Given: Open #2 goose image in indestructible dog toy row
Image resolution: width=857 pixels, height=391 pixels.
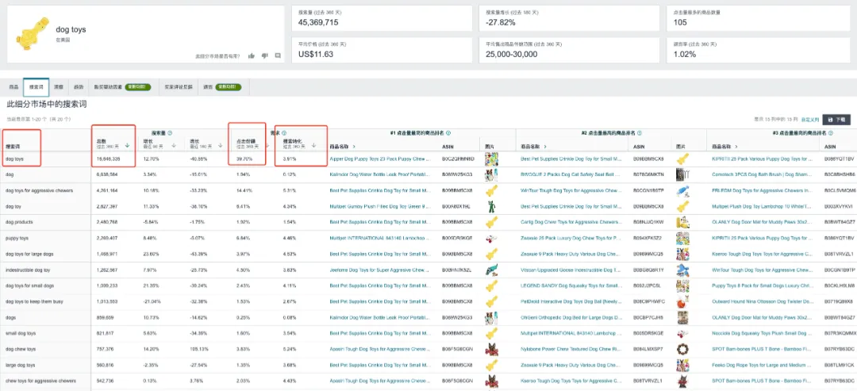Looking at the screenshot, I should tap(682, 270).
